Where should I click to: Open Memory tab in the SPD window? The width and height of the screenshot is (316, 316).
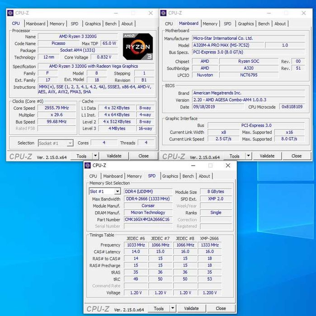tap(134, 176)
